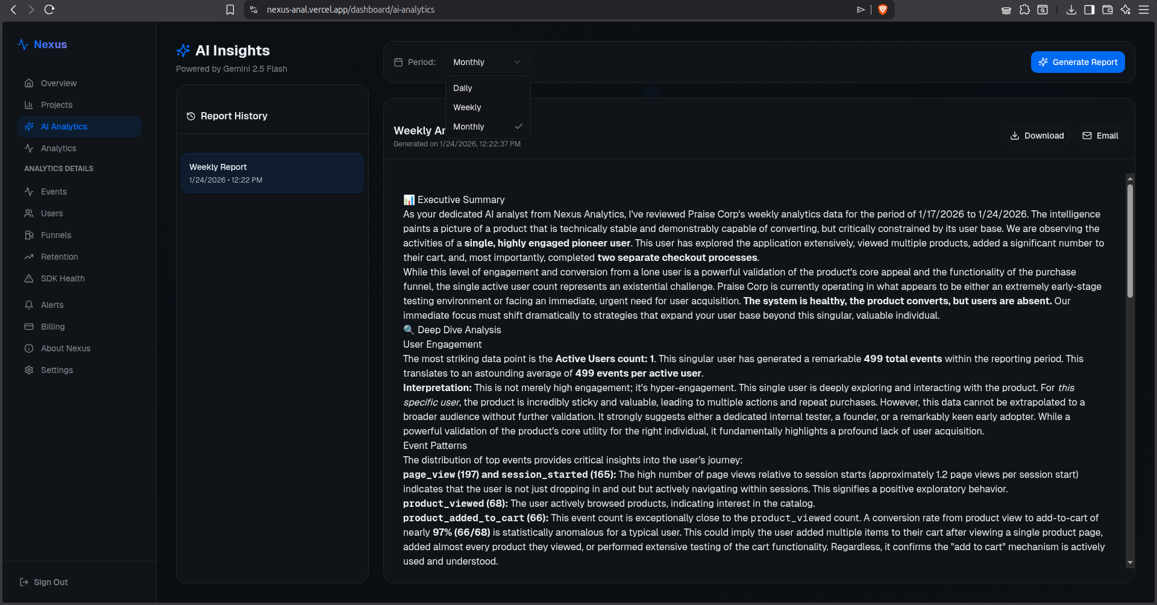Click the report scrollbar up arrow
Screen dimensions: 1157x605
[1130, 178]
